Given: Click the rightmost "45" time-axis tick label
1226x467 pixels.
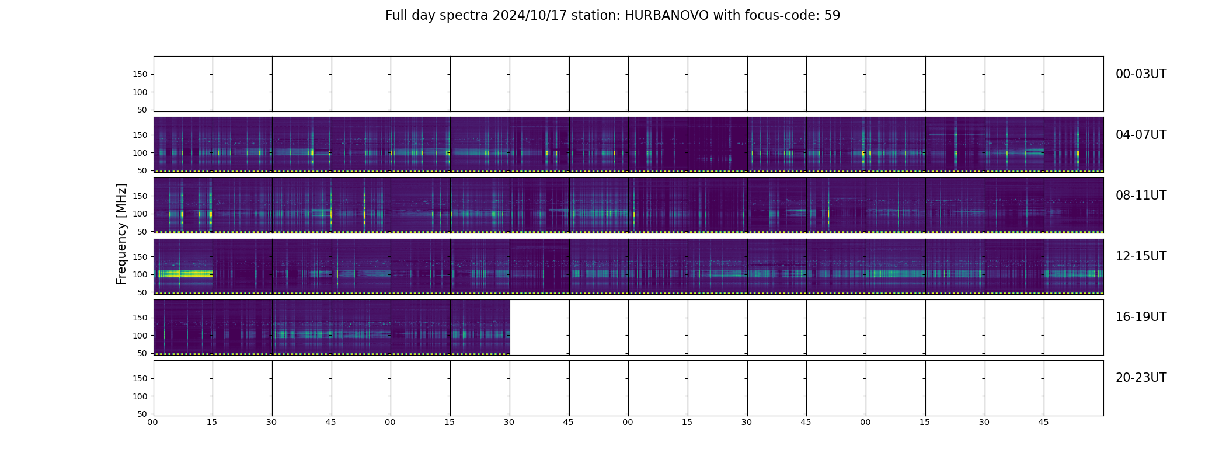Looking at the screenshot, I should click(1044, 422).
